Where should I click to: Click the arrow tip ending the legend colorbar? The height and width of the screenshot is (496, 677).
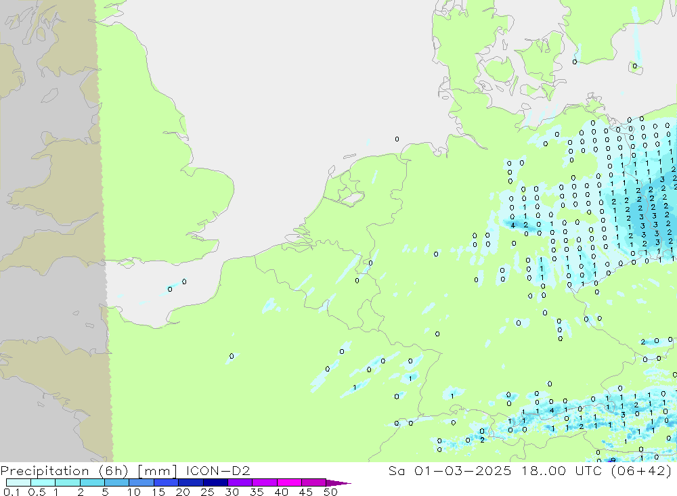pos(339,482)
